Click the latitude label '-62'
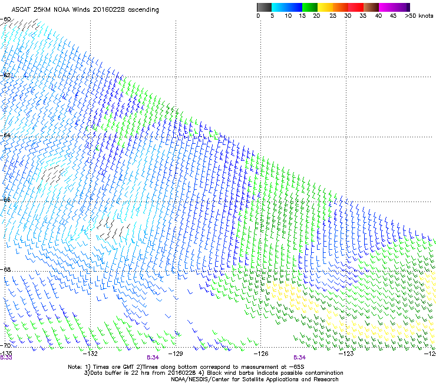The image size is (436, 383). pos(5,75)
